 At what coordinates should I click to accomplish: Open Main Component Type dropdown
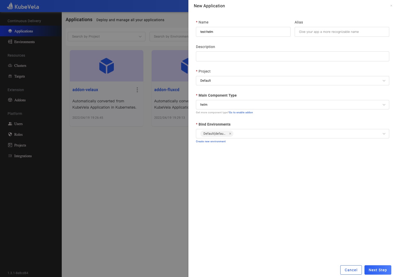(x=292, y=105)
